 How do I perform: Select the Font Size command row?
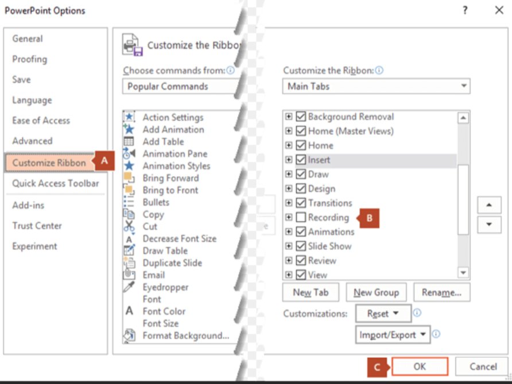[161, 323]
